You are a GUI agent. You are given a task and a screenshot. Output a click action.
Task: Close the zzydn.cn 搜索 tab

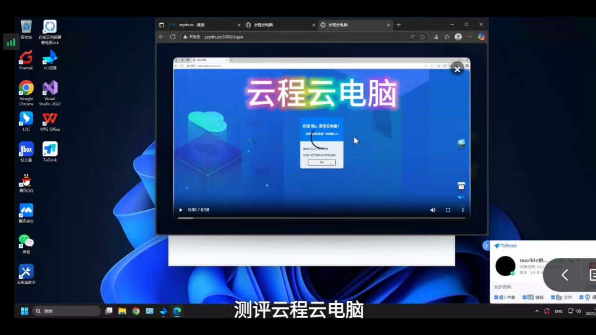click(x=239, y=25)
